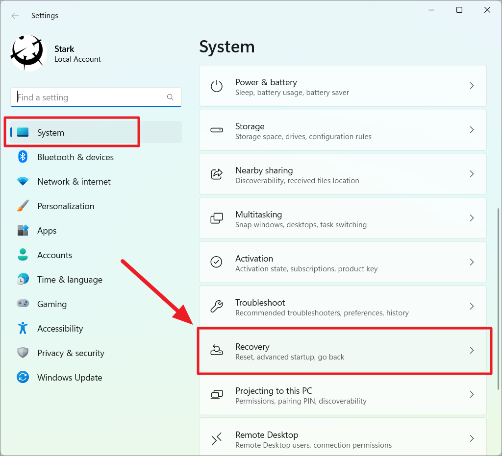Viewport: 502px width, 456px height.
Task: Select Time & language in sidebar
Action: (70, 280)
